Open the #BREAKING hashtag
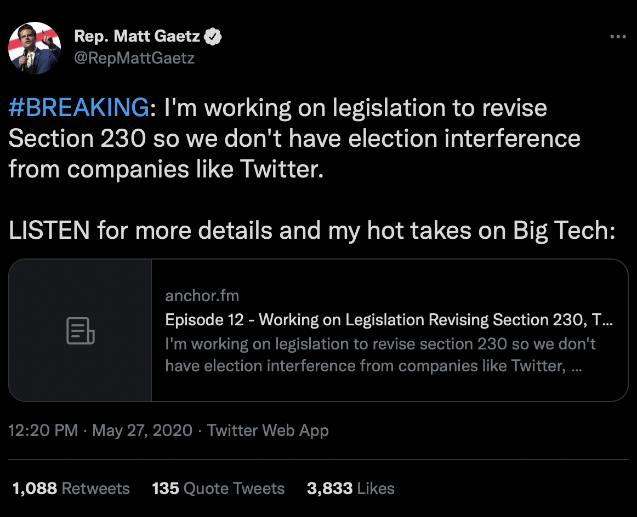This screenshot has width=637, height=517. [78, 108]
